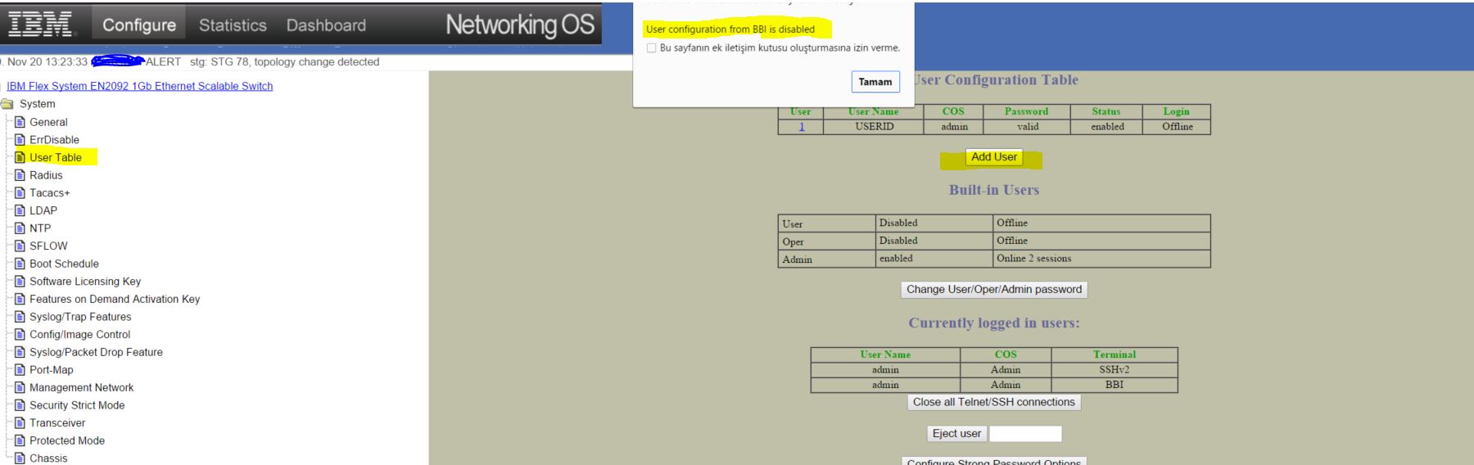The image size is (1474, 465).
Task: Click the Add User button
Action: [994, 157]
